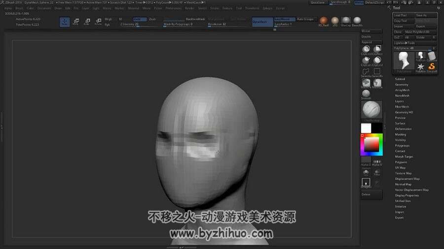Toggle Auto Groups option
This screenshot has height=249, width=444.
[305, 19]
